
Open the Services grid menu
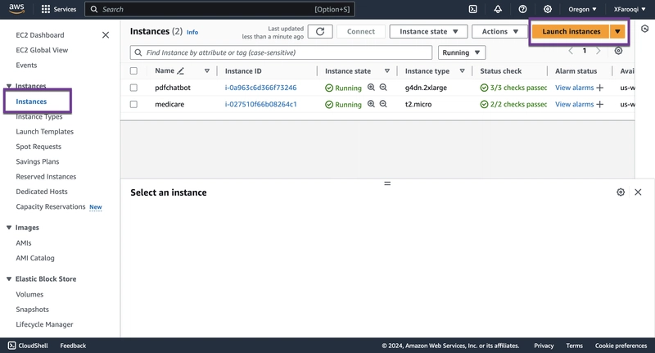pos(59,9)
